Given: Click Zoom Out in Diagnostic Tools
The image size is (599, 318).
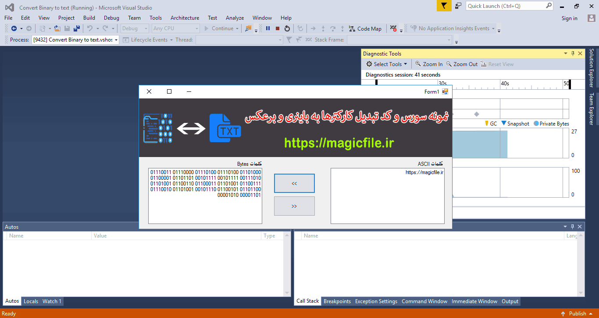Looking at the screenshot, I should tap(462, 64).
